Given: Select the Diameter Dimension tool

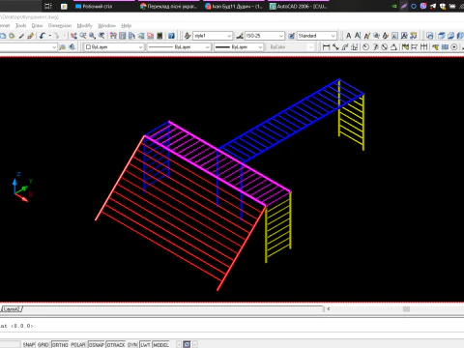Looking at the screenshot, I should pos(385,47).
